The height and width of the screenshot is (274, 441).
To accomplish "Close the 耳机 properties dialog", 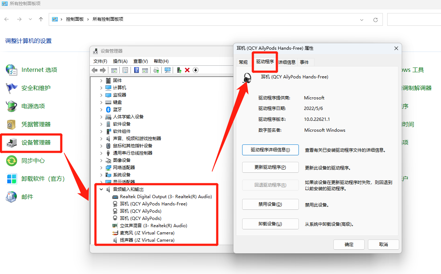I will (396, 48).
